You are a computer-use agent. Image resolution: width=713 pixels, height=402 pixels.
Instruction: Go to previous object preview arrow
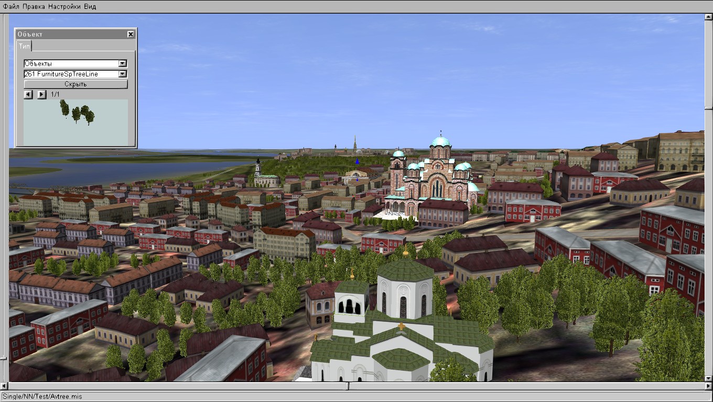28,95
